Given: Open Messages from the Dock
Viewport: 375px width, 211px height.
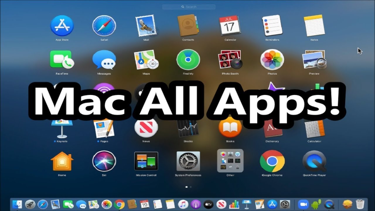Looking at the screenshot, I should click(x=81, y=204).
